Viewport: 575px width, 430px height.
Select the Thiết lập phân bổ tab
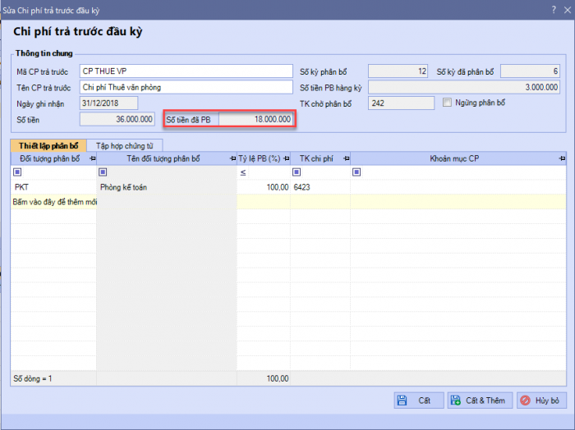coord(48,145)
